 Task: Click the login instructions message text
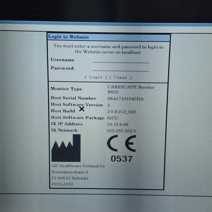point(108,49)
